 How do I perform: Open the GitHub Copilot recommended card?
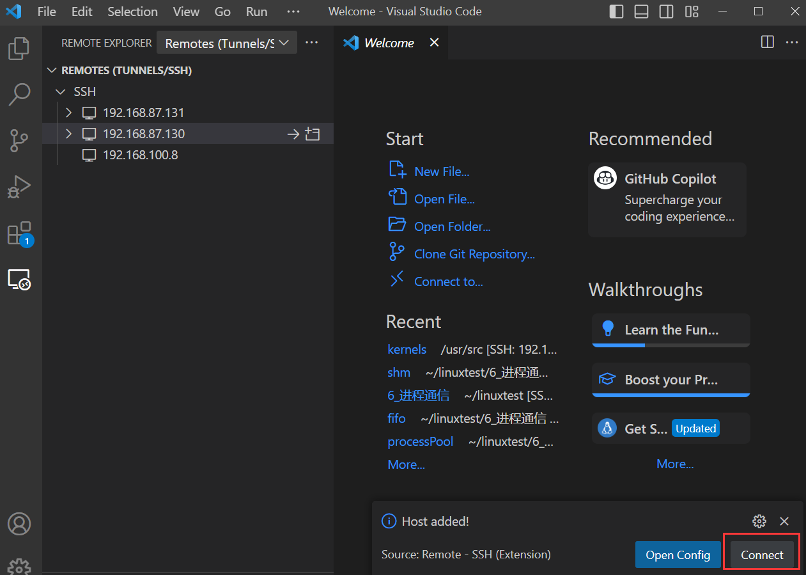667,200
